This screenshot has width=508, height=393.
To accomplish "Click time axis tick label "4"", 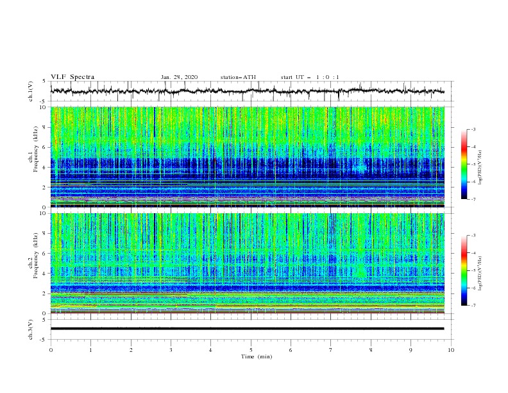I will click(210, 350).
